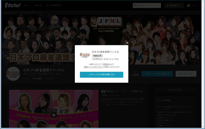The height and width of the screenshot is (129, 205).
Task: Open the 番組を配信 broadcast dropdown
Action: click(174, 5)
